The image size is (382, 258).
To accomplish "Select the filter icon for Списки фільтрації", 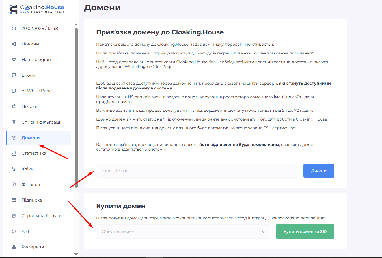I will (x=14, y=122).
